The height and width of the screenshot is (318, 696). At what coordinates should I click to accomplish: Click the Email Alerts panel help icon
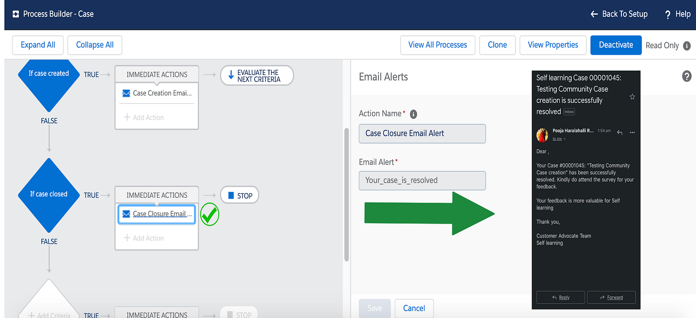687,76
